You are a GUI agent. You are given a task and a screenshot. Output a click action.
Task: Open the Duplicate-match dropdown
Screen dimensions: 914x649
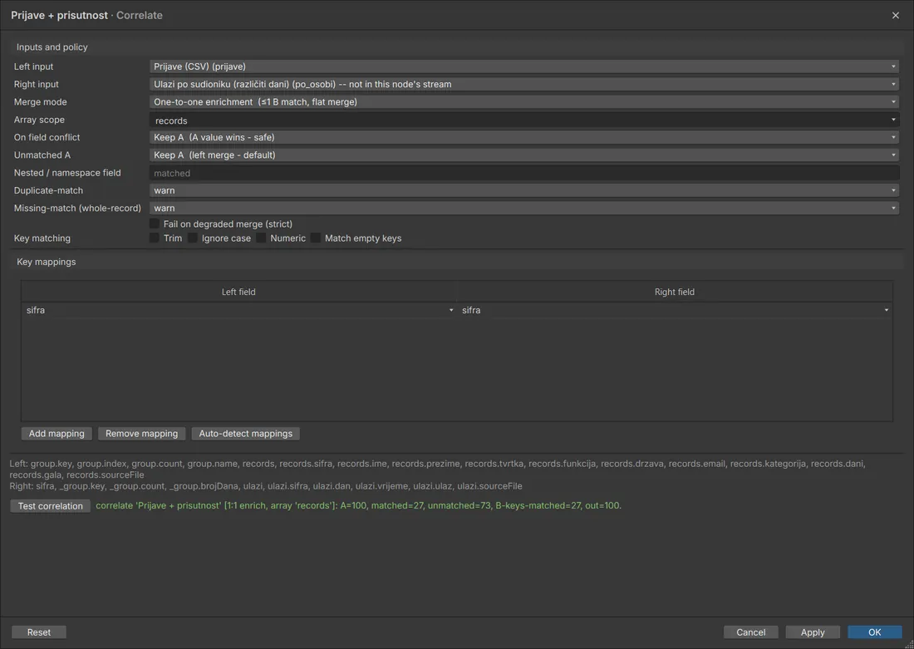[524, 190]
